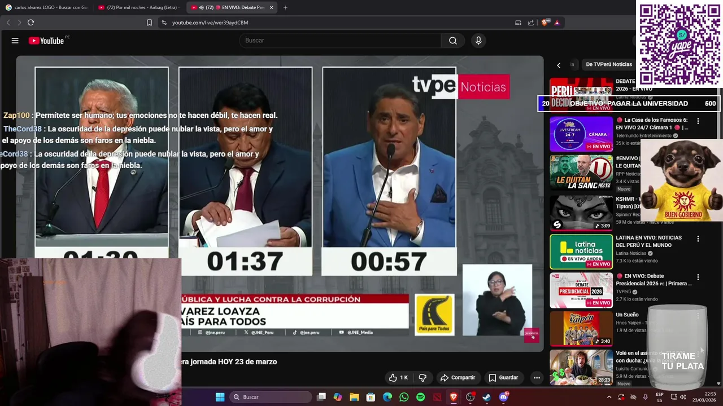
Task: Click the live debate video player
Action: 280,204
